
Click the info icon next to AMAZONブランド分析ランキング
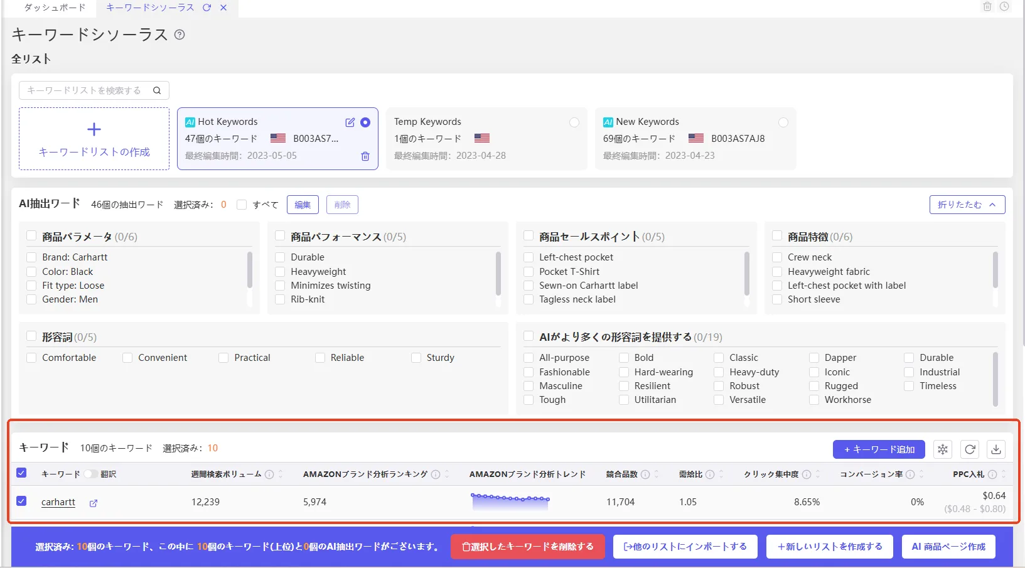436,474
